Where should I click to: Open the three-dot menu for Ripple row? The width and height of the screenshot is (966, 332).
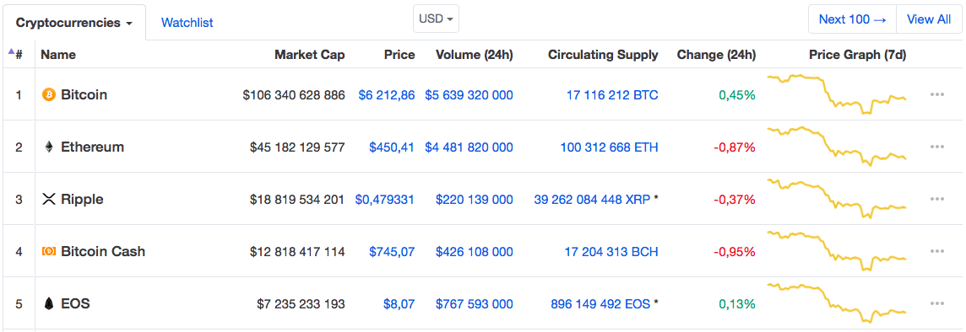(937, 199)
